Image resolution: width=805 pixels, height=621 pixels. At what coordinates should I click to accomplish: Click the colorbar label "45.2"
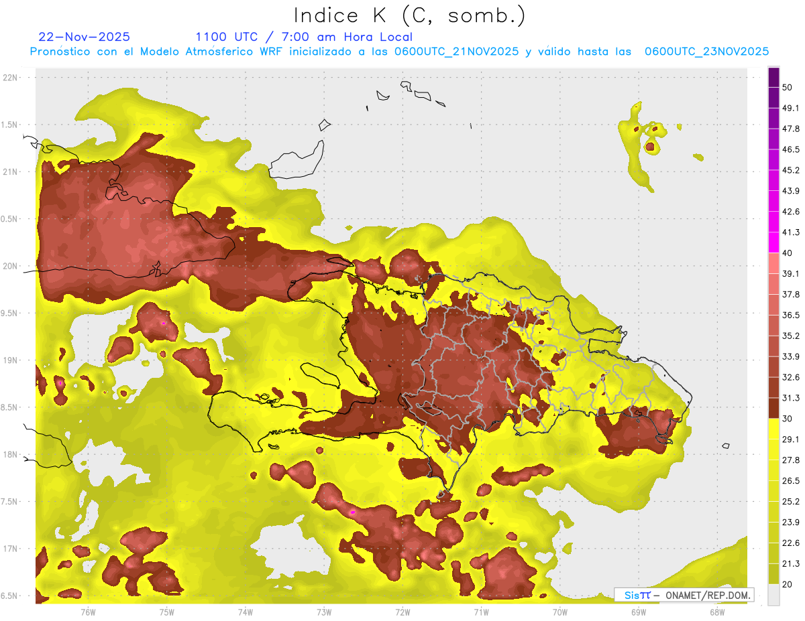click(x=791, y=170)
